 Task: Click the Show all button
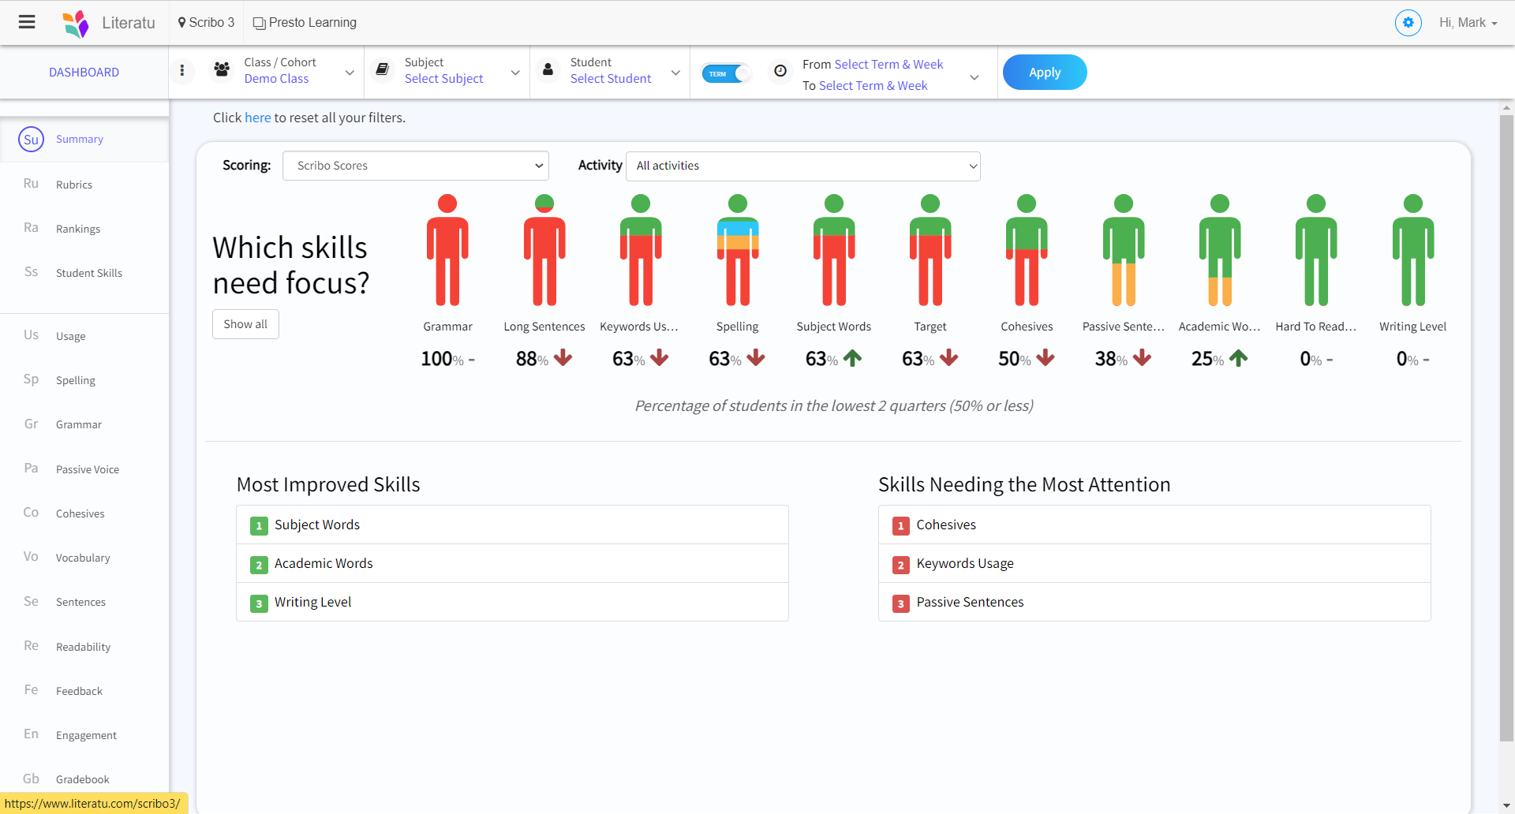click(x=245, y=324)
